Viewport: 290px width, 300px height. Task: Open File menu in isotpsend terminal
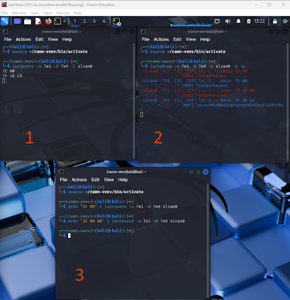[x=63, y=179]
